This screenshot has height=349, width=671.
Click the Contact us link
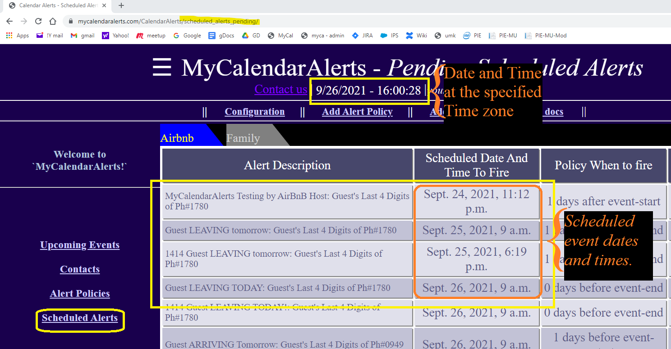coord(280,89)
